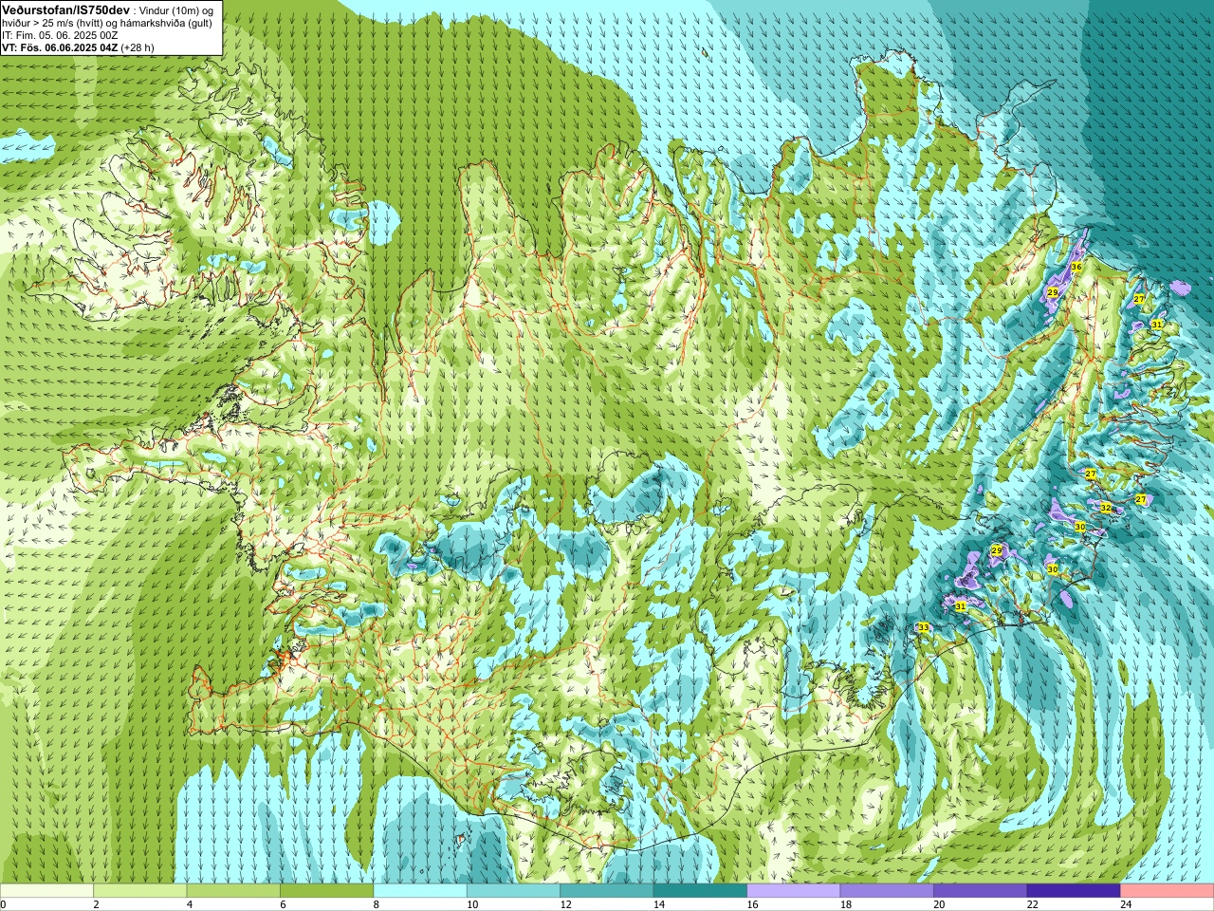The width and height of the screenshot is (1214, 911).
Task: Click the legend tick label 0
Action: click(4, 904)
